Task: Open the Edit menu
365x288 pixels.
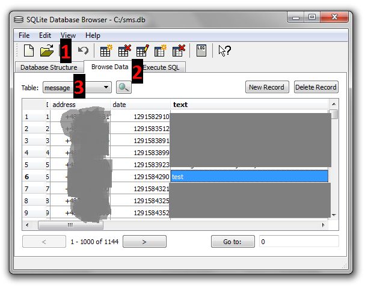Action: tap(44, 35)
